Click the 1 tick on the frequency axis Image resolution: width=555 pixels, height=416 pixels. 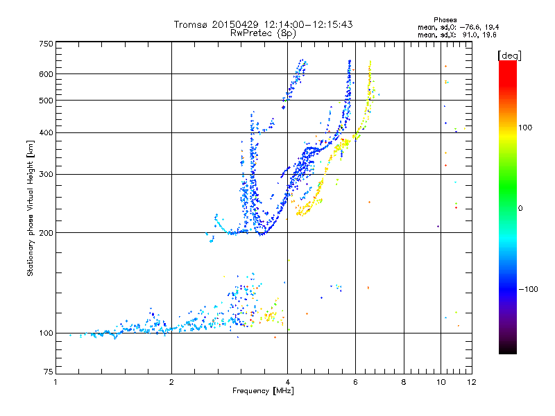click(55, 382)
